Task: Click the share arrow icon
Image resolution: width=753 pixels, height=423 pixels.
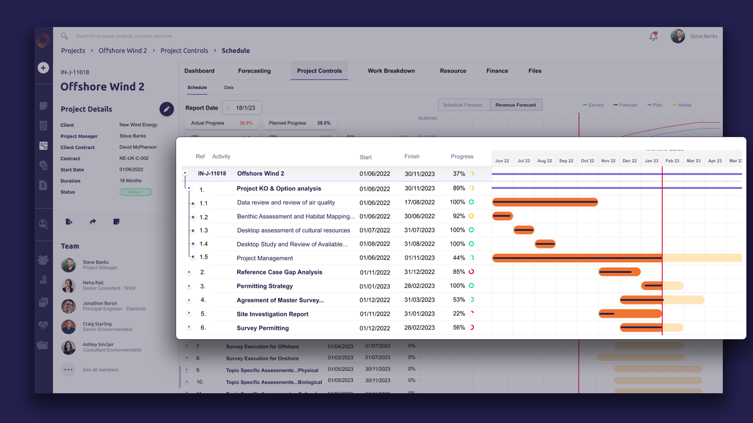Action: (x=93, y=222)
